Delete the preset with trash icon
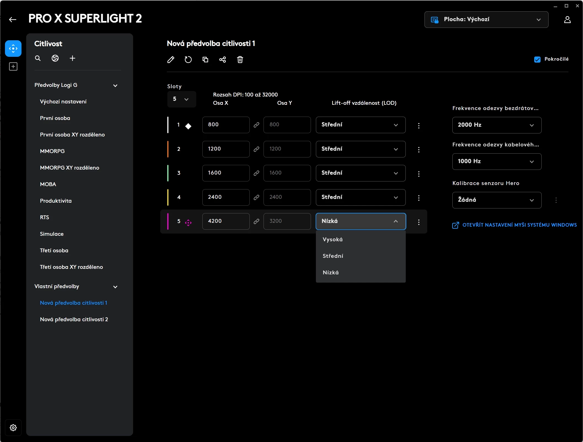This screenshot has height=442, width=583. (240, 60)
